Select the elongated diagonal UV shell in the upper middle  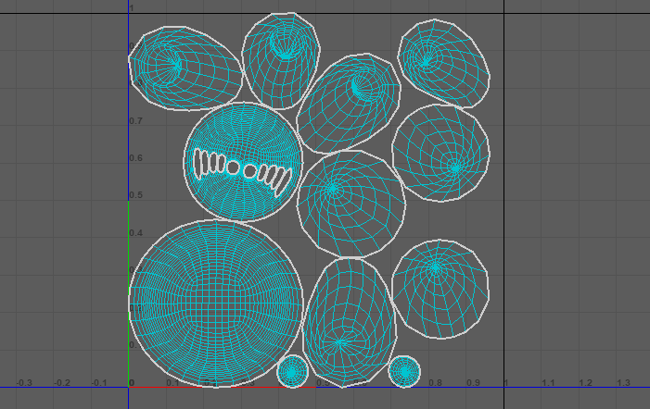tap(349, 104)
